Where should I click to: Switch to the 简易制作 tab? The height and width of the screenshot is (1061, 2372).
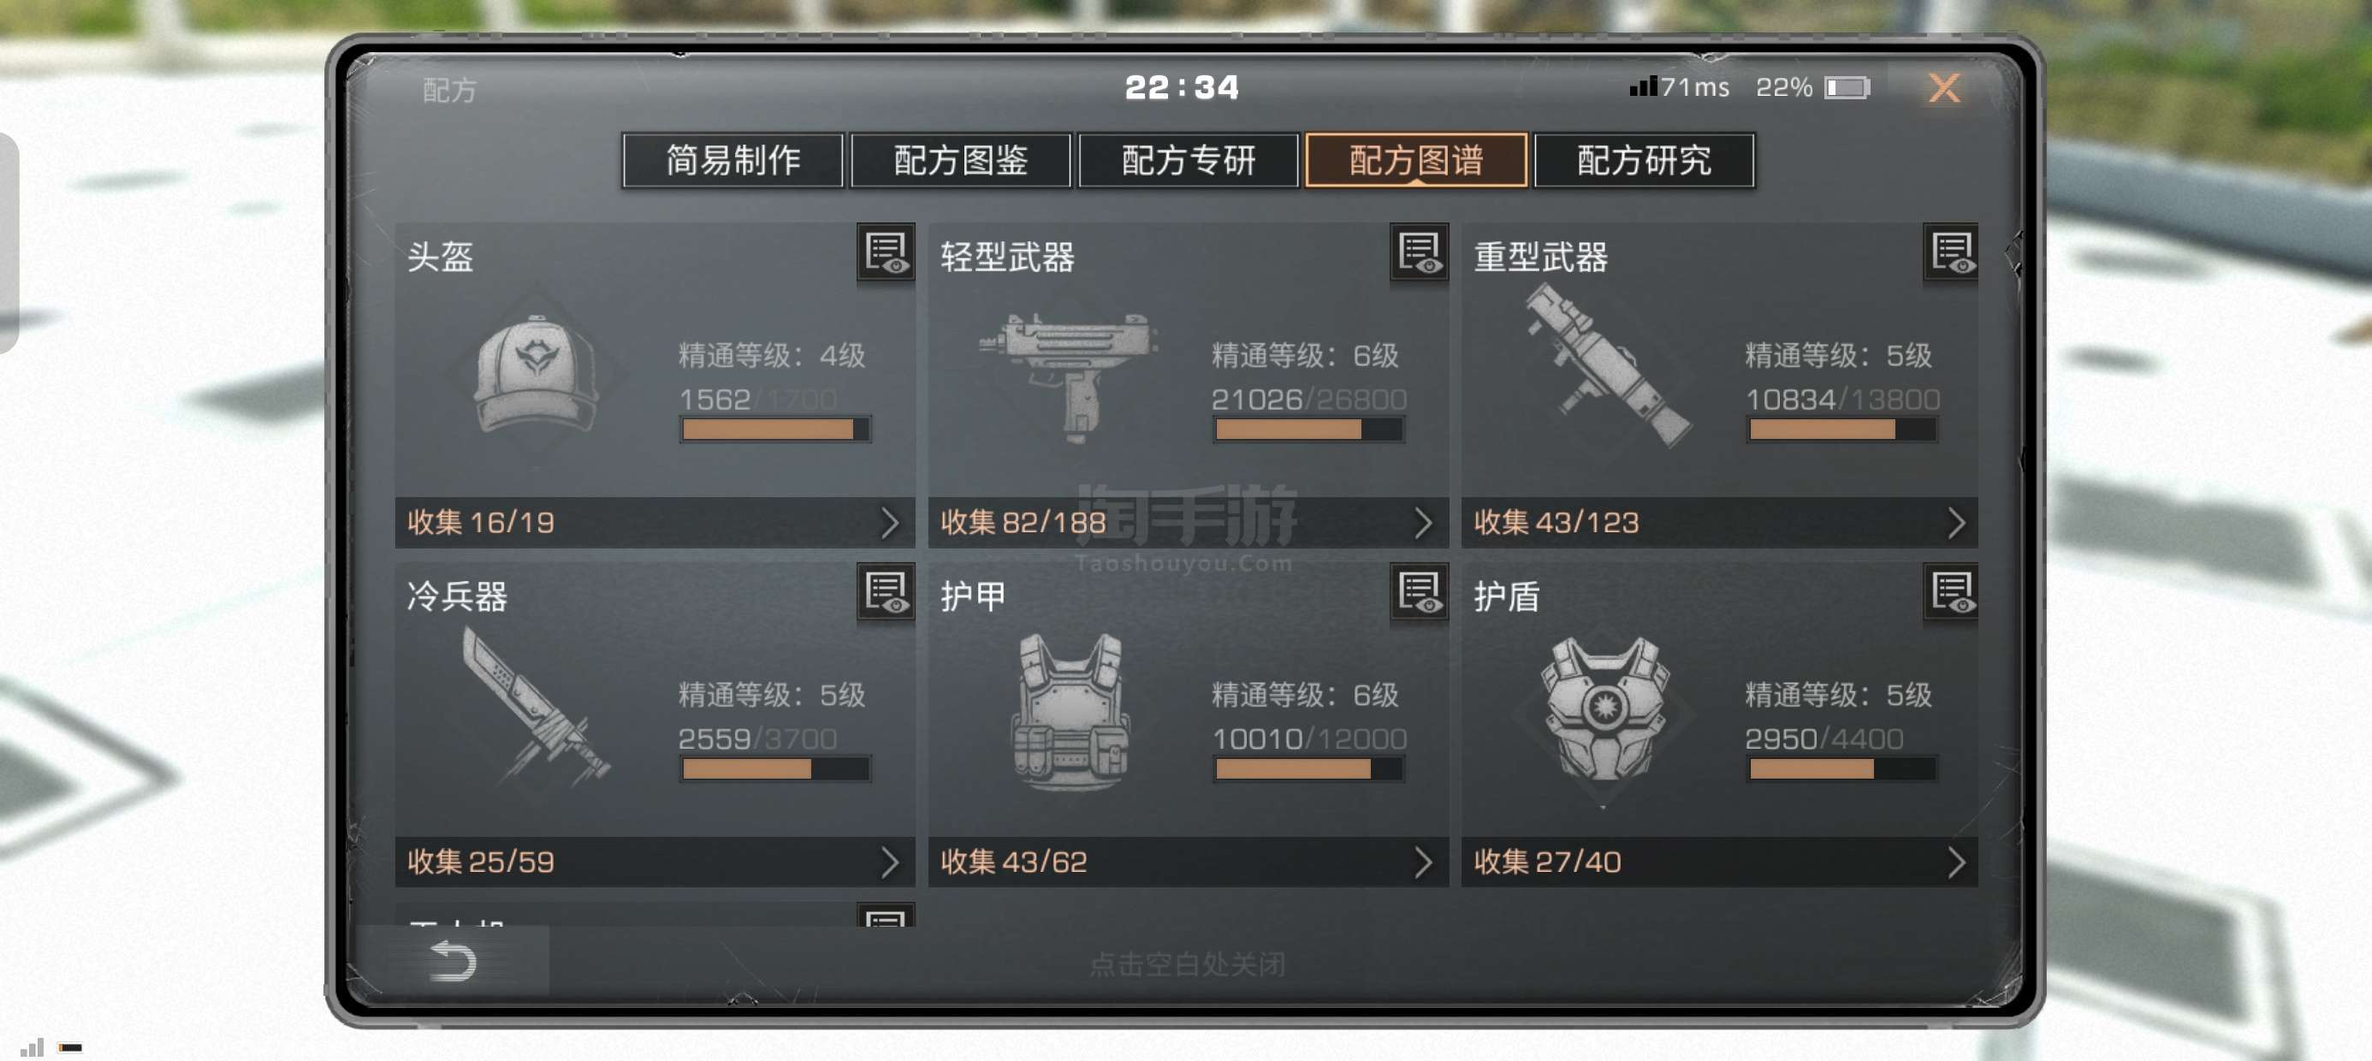click(733, 160)
